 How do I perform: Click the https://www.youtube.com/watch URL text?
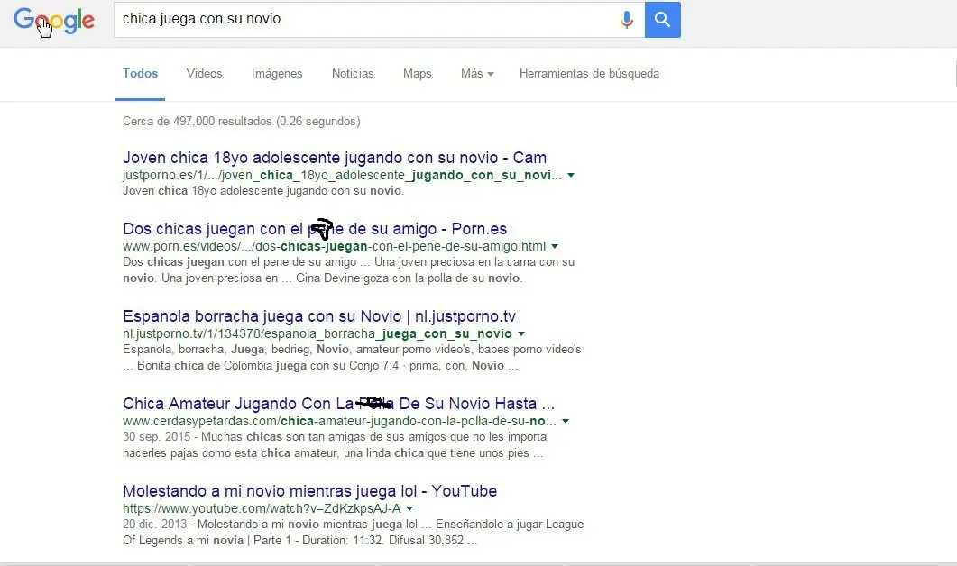pos(262,508)
